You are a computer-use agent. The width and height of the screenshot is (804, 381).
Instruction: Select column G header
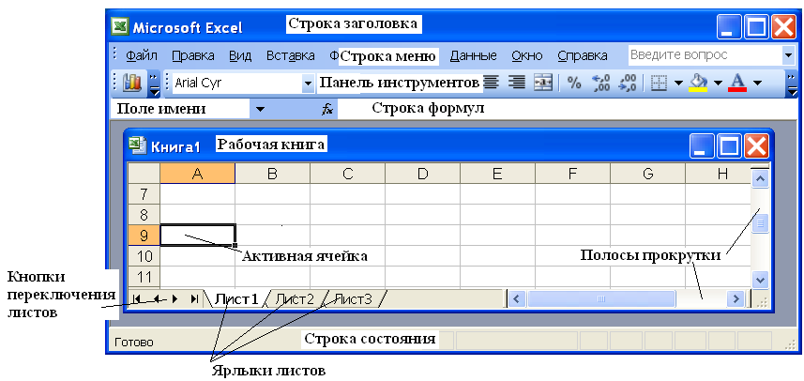[647, 174]
